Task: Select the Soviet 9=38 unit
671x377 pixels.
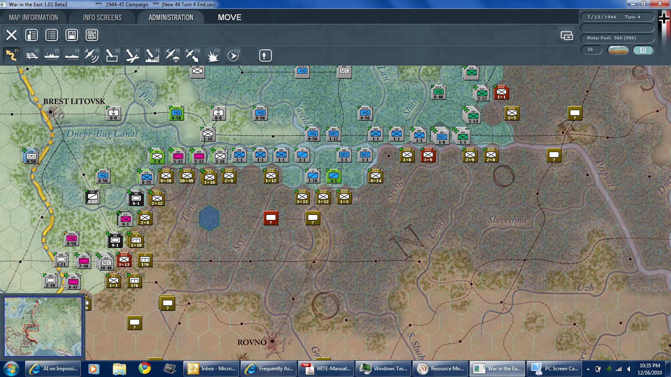Action: pyautogui.click(x=166, y=176)
